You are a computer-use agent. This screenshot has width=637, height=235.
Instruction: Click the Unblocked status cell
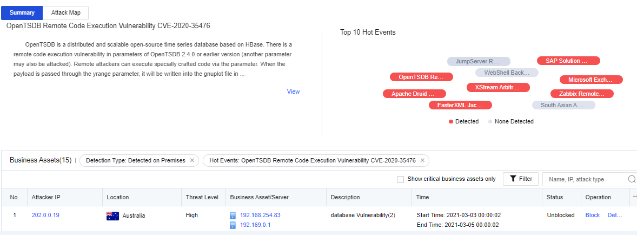pos(561,215)
